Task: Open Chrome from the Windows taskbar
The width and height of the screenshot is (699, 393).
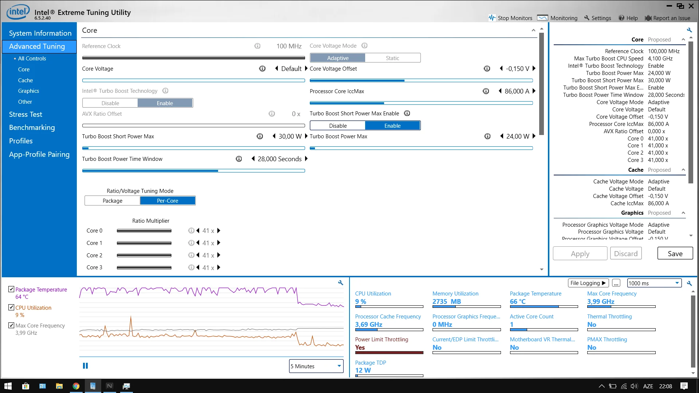Action: [76, 386]
